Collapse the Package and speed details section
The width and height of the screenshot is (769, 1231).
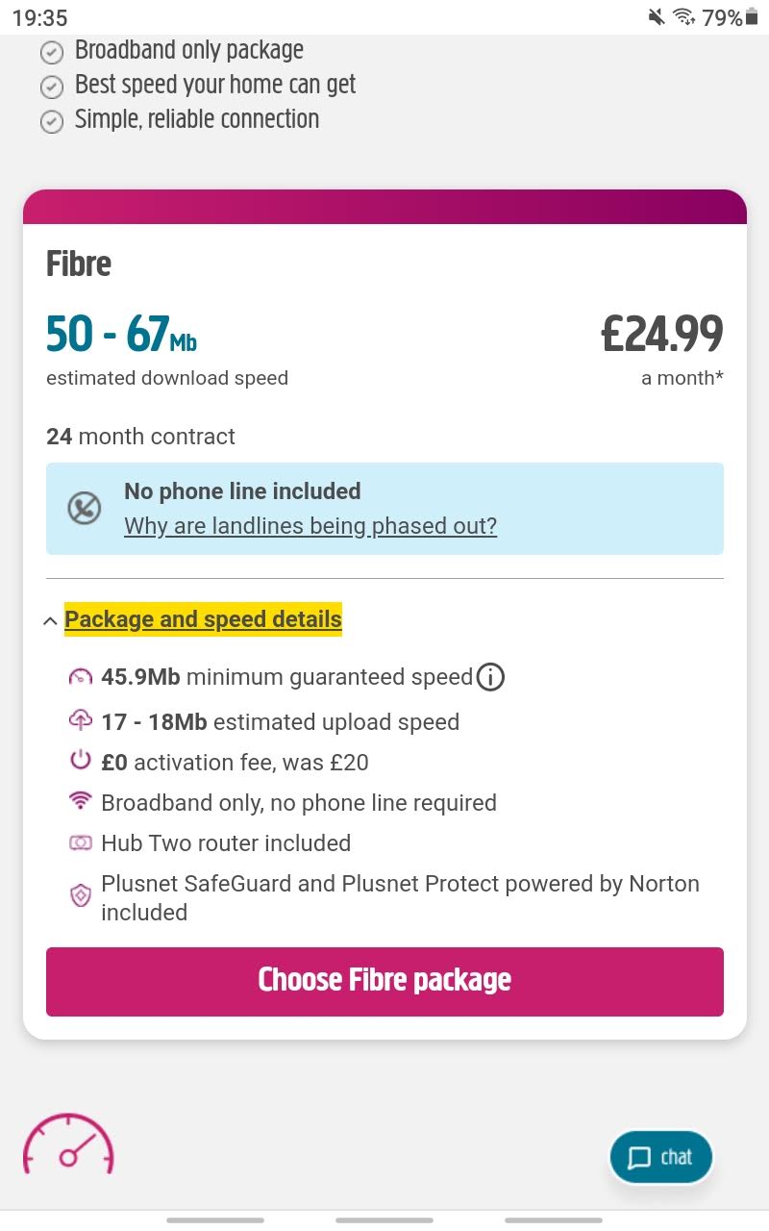(201, 618)
